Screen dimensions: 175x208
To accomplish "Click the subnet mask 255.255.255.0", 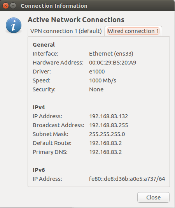I will (107, 134).
